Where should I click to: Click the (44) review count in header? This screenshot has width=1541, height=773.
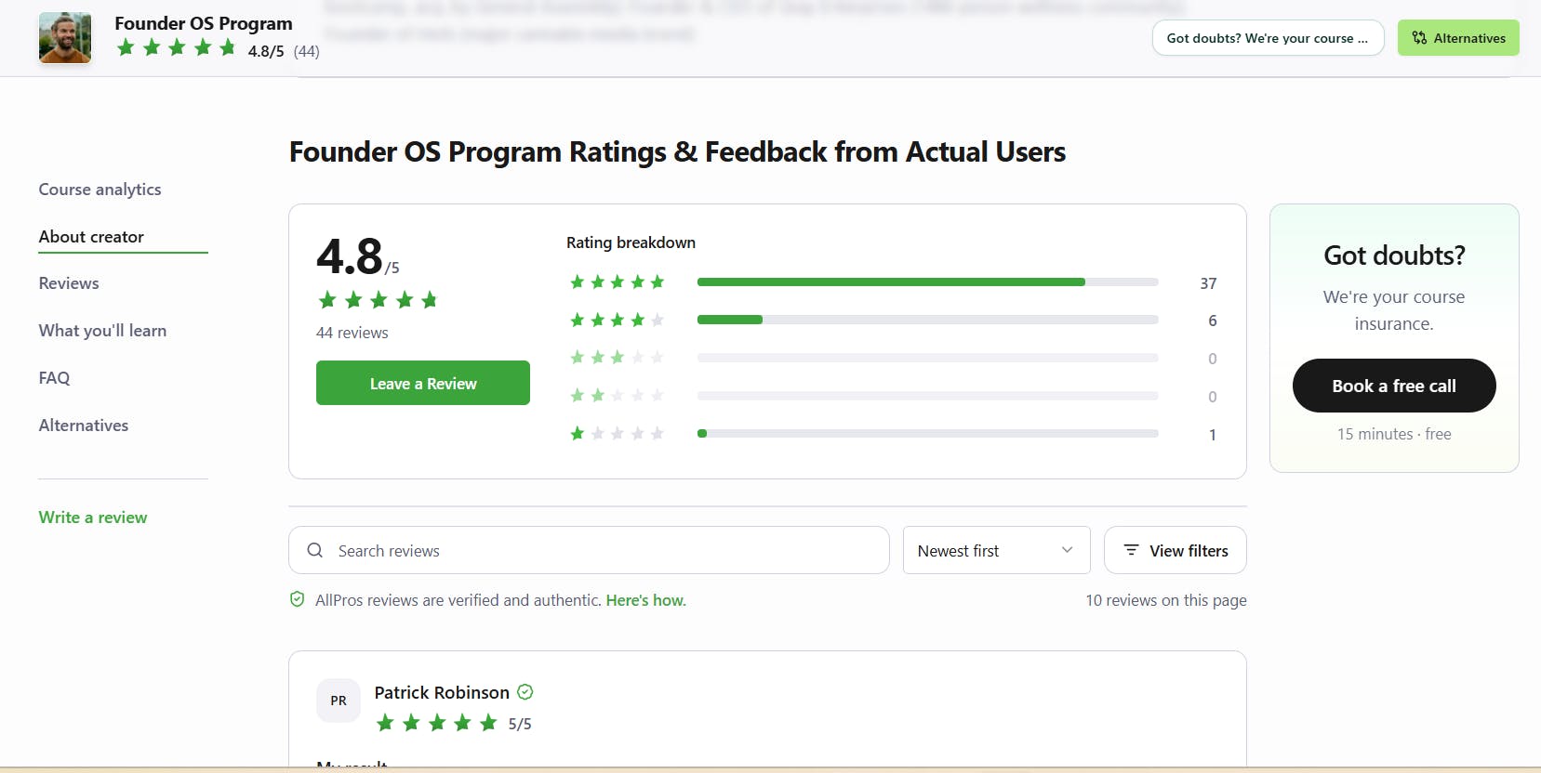(x=306, y=51)
